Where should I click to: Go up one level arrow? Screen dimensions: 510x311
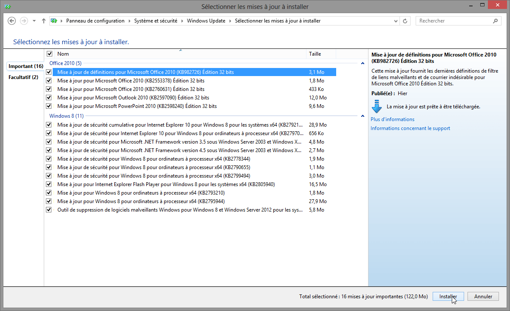[x=43, y=21]
